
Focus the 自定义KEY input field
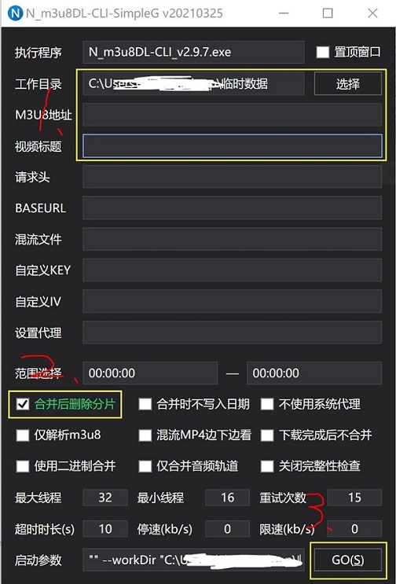[x=233, y=270]
